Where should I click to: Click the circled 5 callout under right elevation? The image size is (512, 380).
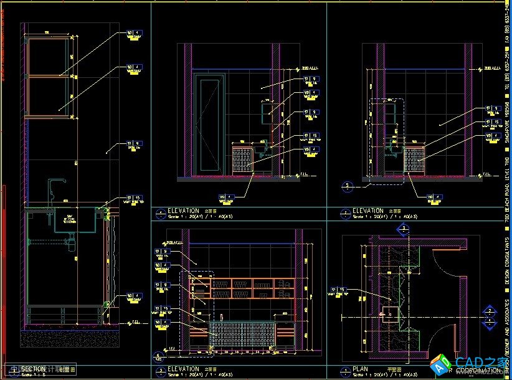point(348,185)
